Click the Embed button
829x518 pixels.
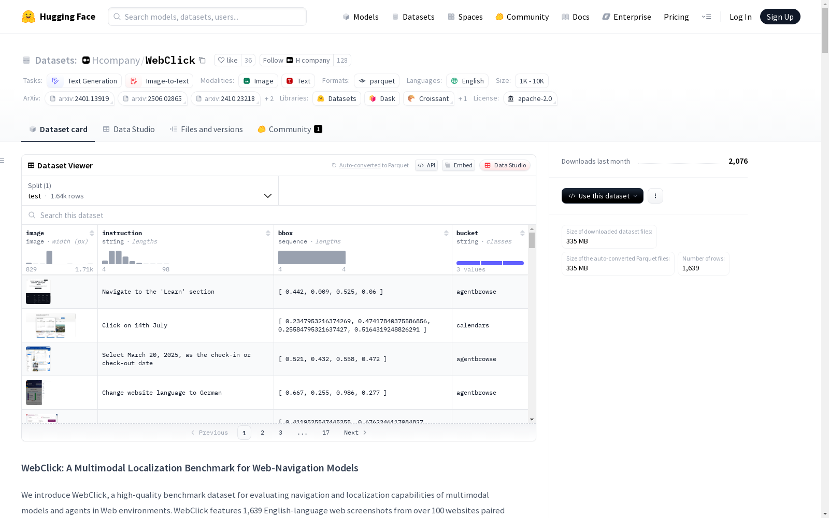459,165
